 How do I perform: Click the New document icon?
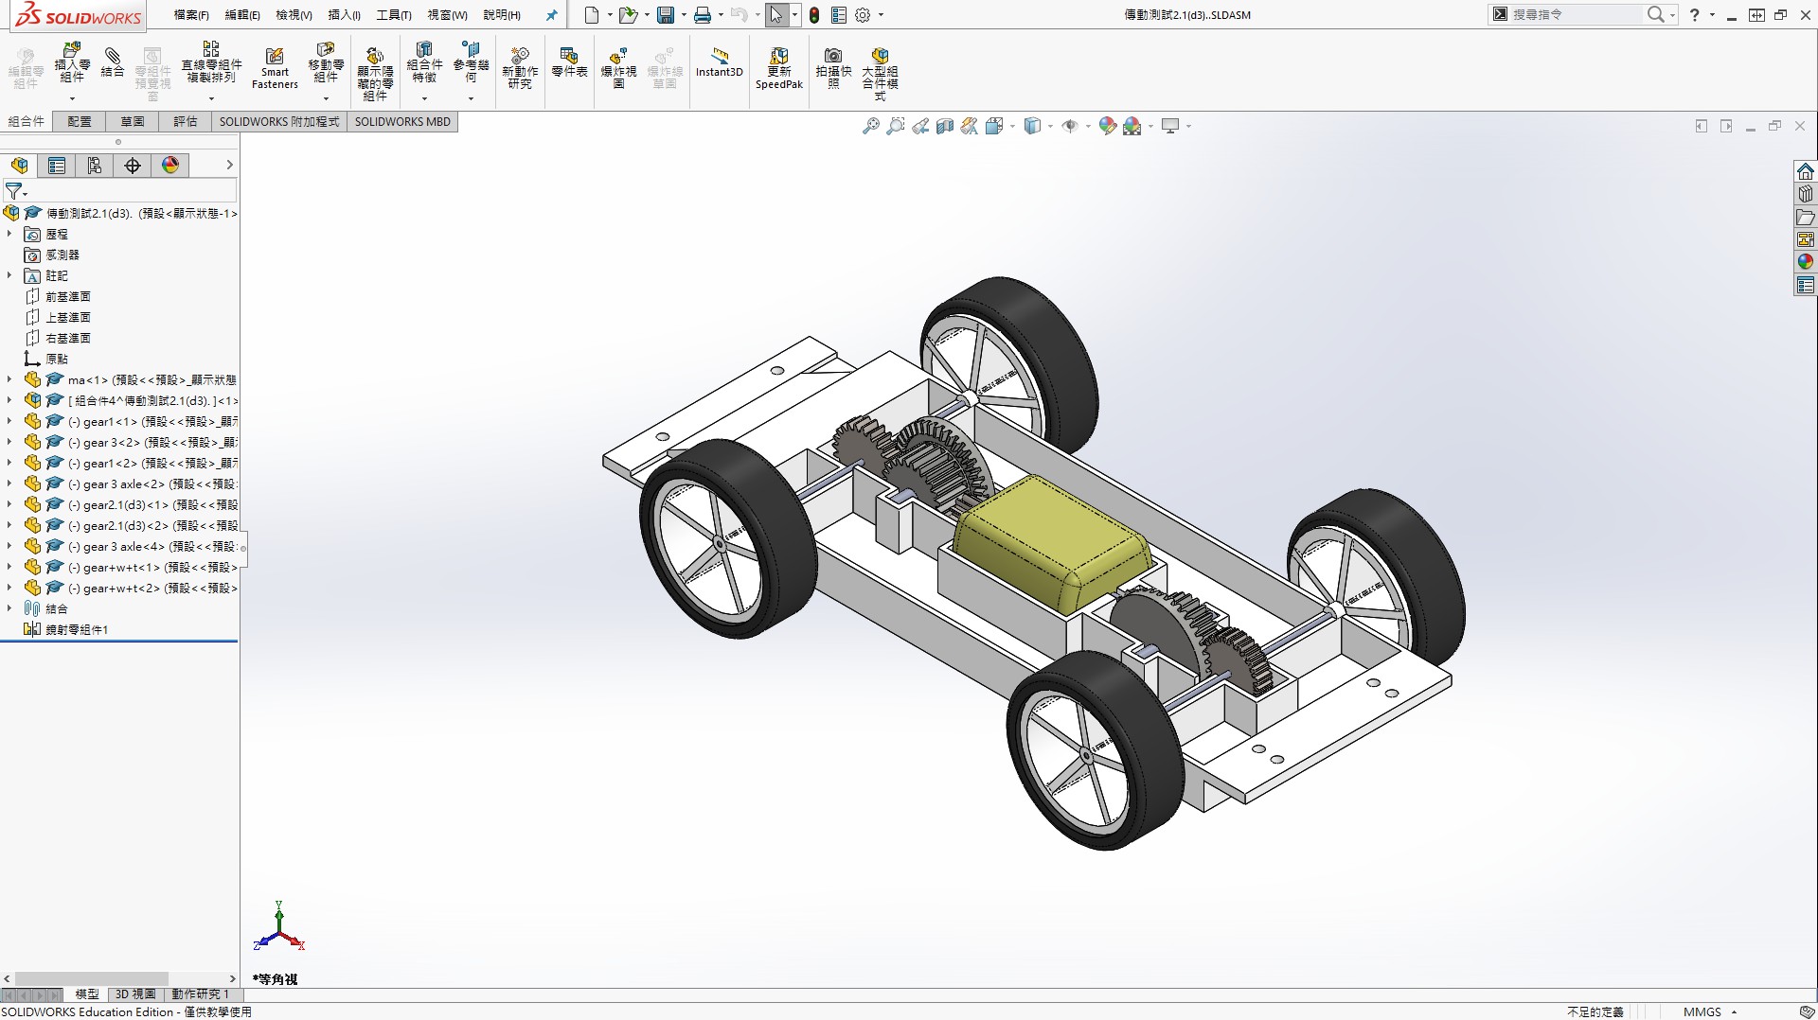tap(592, 15)
